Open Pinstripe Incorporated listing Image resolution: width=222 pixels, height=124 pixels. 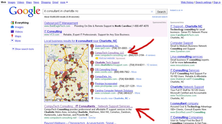click(106, 84)
